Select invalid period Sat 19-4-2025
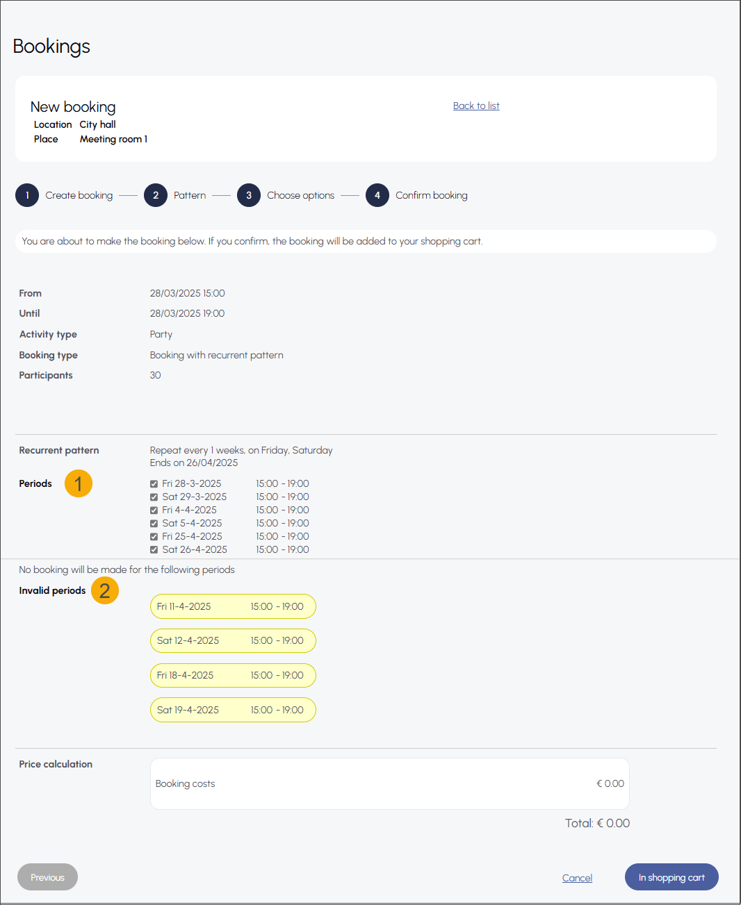This screenshot has height=905, width=741. (x=233, y=710)
